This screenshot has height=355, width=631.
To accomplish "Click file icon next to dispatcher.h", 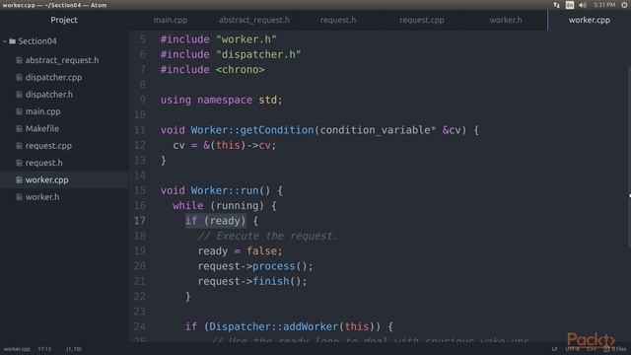I will pos(19,95).
